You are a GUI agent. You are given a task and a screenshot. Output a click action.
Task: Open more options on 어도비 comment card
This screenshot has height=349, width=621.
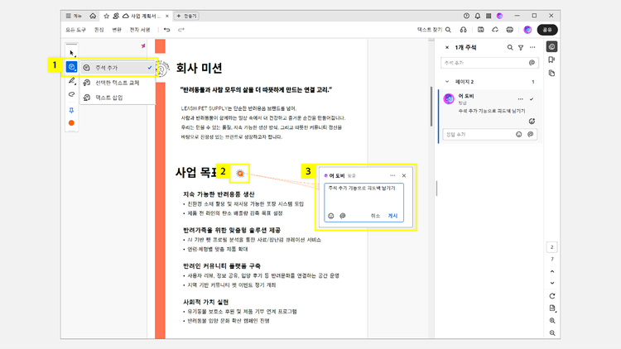(x=521, y=99)
